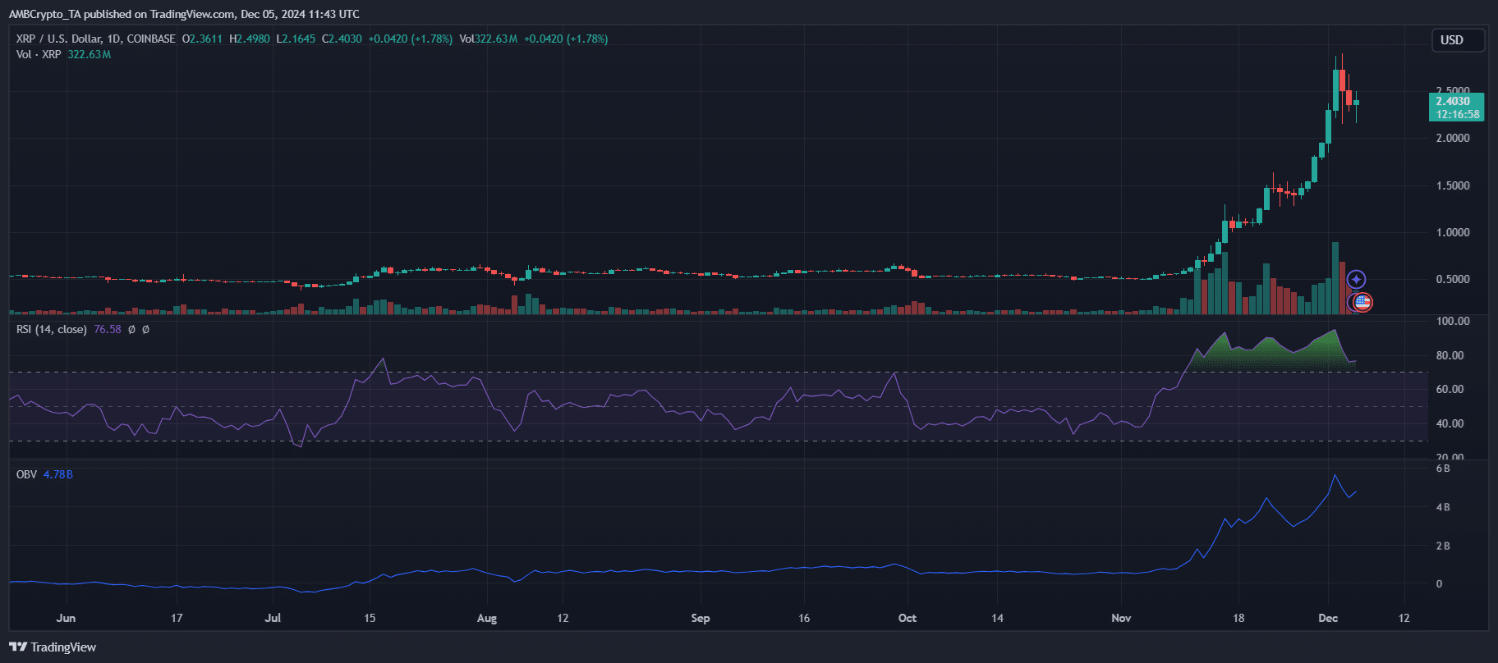Click the AMBCrypto_TA published header text
This screenshot has width=1498, height=663.
(184, 14)
